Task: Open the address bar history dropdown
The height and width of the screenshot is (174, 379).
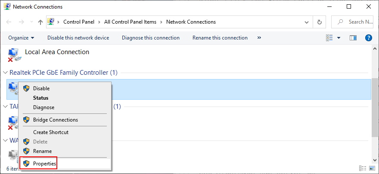Action: [307, 22]
